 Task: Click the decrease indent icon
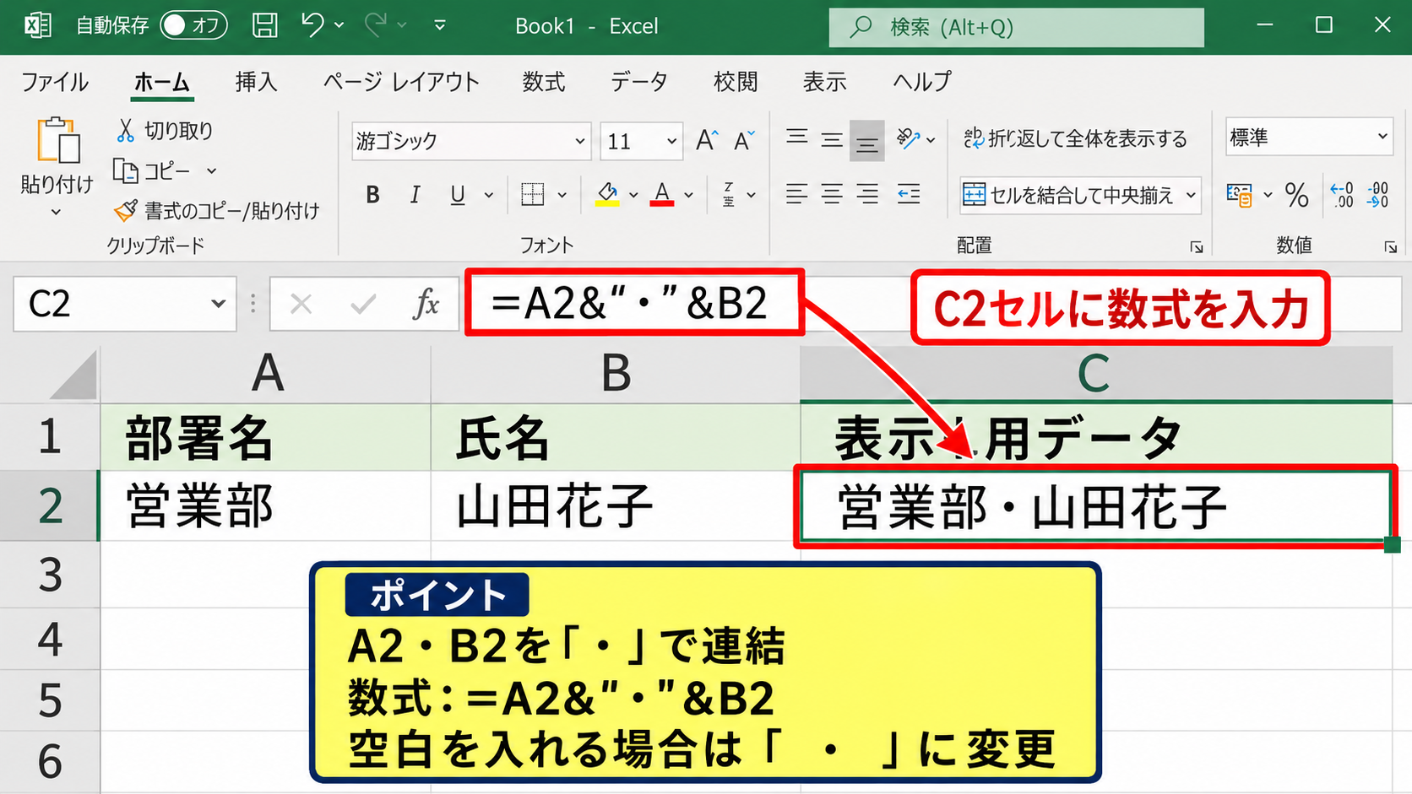point(909,194)
